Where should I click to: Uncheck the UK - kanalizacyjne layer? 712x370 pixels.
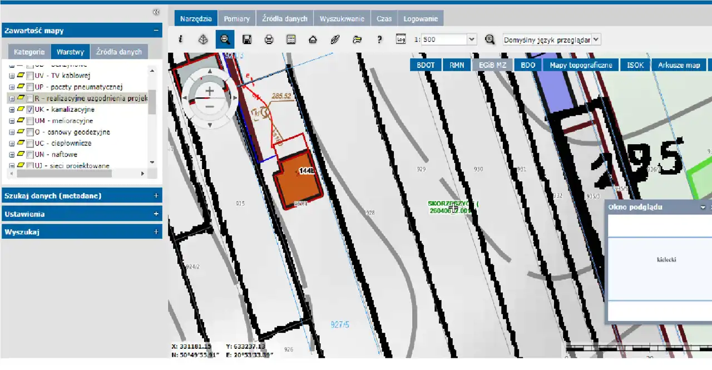point(30,110)
